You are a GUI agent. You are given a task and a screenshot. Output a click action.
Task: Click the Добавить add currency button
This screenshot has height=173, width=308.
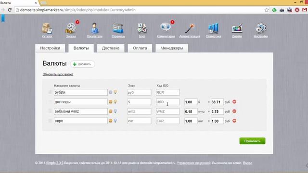[x=82, y=64]
